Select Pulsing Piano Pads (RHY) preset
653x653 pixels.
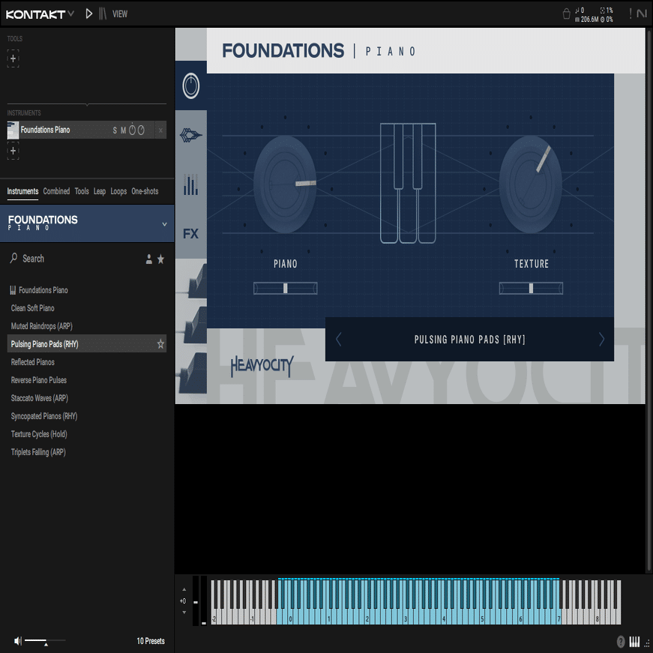pos(87,344)
